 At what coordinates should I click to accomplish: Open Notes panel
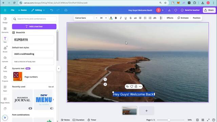point(65,120)
